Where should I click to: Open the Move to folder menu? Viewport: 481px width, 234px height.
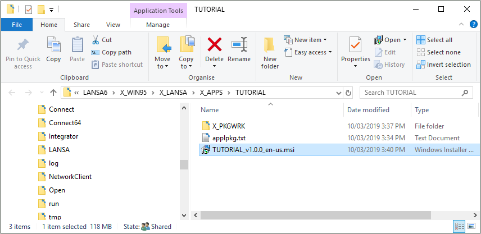(162, 53)
